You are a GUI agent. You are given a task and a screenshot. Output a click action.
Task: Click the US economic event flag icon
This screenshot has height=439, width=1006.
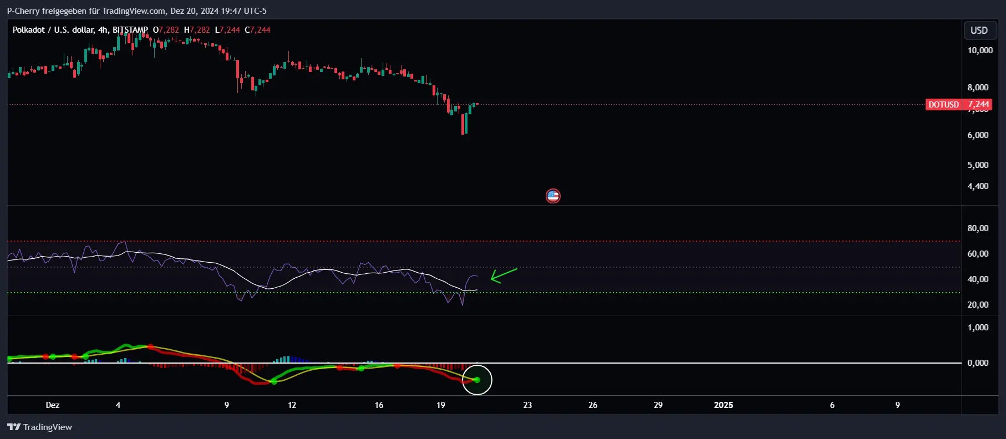pos(553,196)
